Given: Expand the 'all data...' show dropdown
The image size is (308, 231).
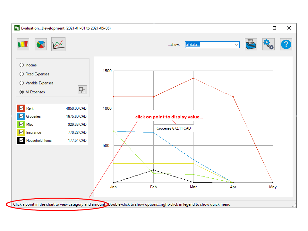Looking at the screenshot, I should 237,45.
